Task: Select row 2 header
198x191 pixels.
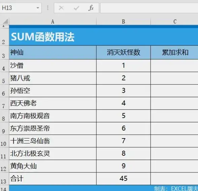Action: tap(4, 37)
